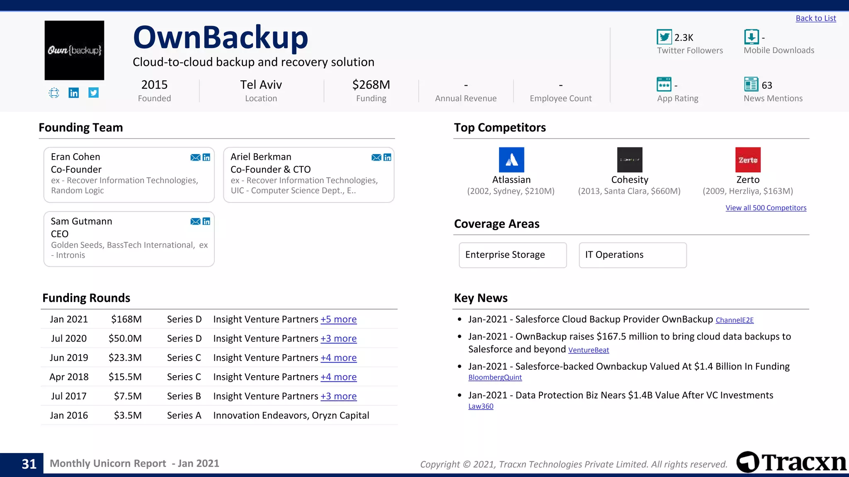Click Jul 2017 date in funding rounds
This screenshot has width=849, height=477.
pyautogui.click(x=69, y=396)
